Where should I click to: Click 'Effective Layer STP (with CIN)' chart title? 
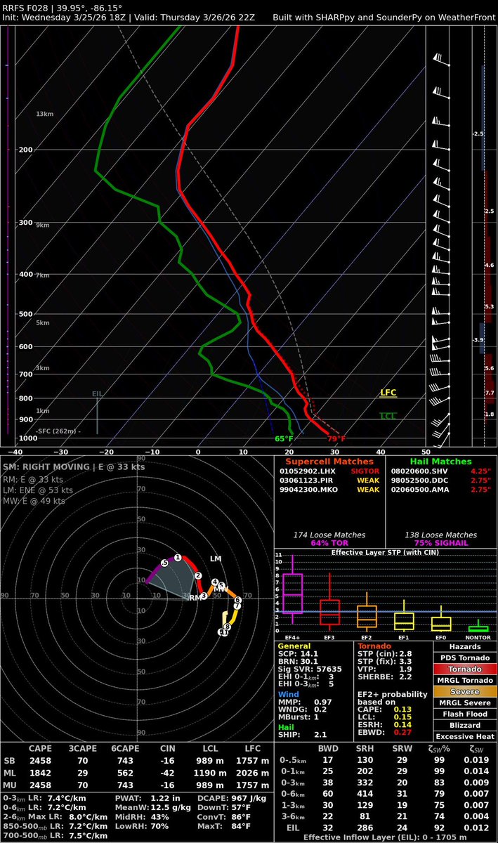click(x=385, y=552)
